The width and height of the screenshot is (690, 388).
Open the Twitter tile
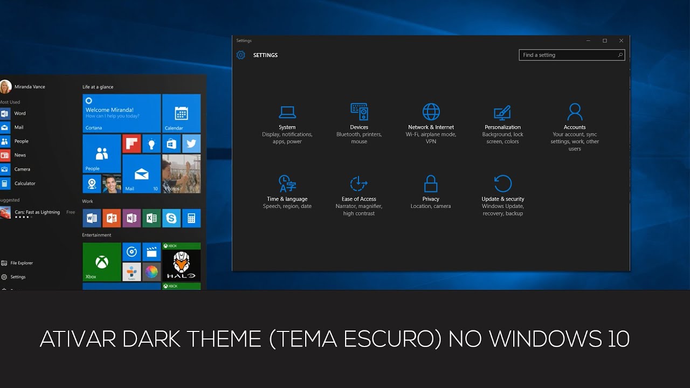[x=191, y=144]
